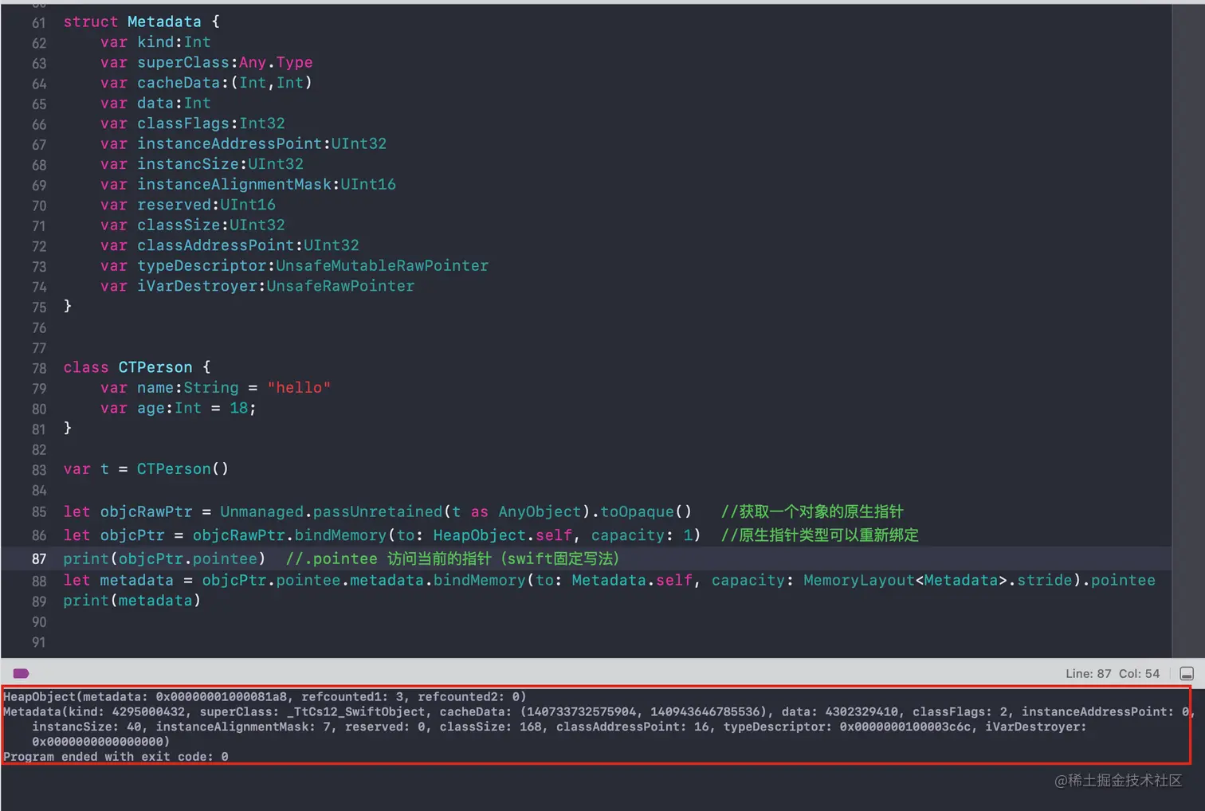The image size is (1205, 811).
Task: Click the 'classAddressPoint' property name
Action: (216, 245)
